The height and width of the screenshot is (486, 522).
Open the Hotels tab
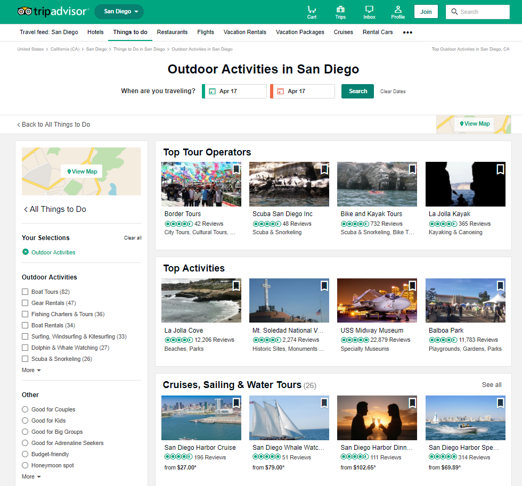coord(95,32)
